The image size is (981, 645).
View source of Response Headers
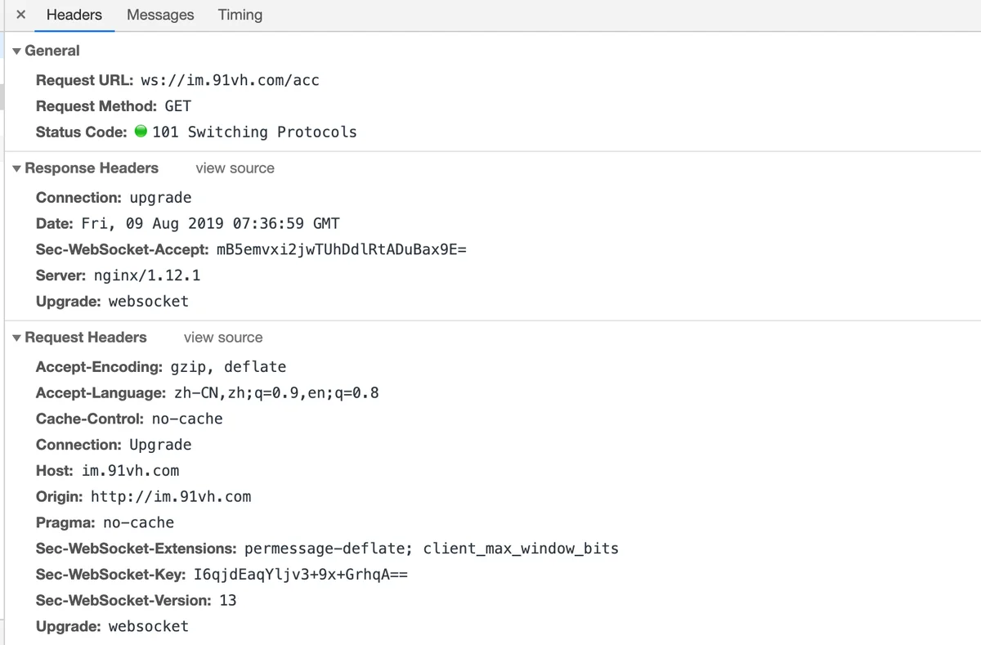[235, 168]
